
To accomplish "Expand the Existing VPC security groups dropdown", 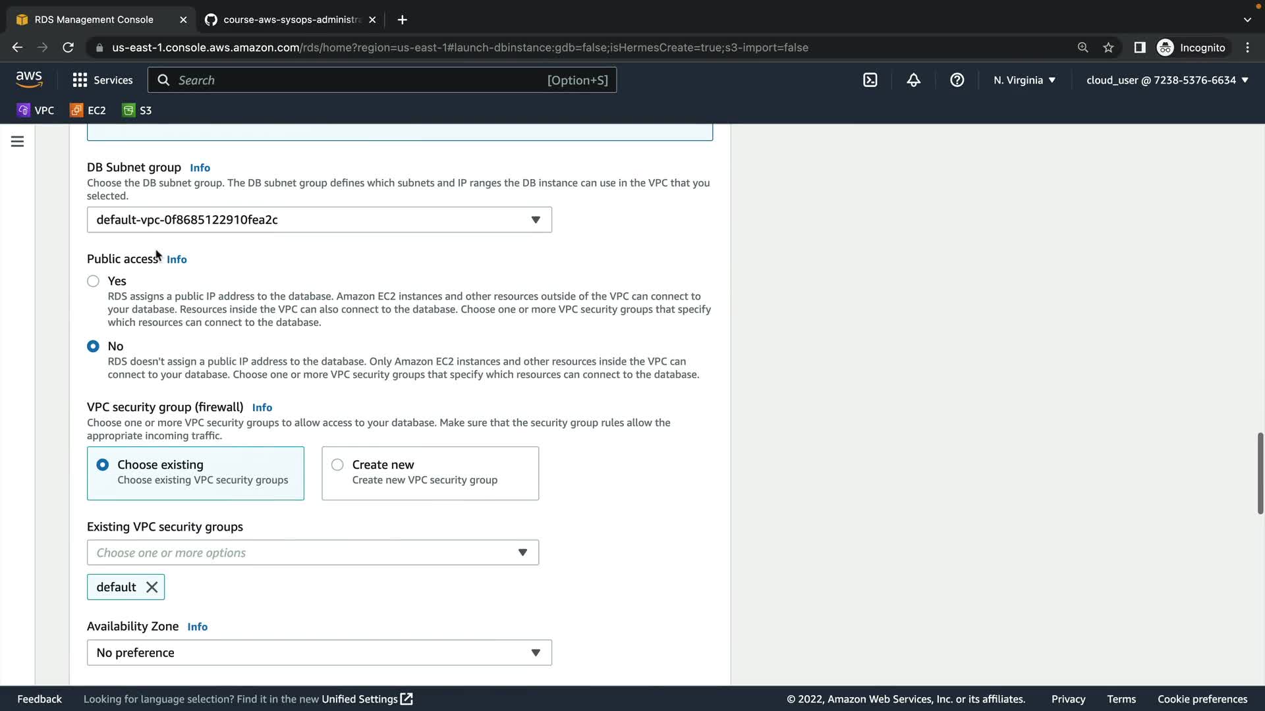I will (x=312, y=553).
